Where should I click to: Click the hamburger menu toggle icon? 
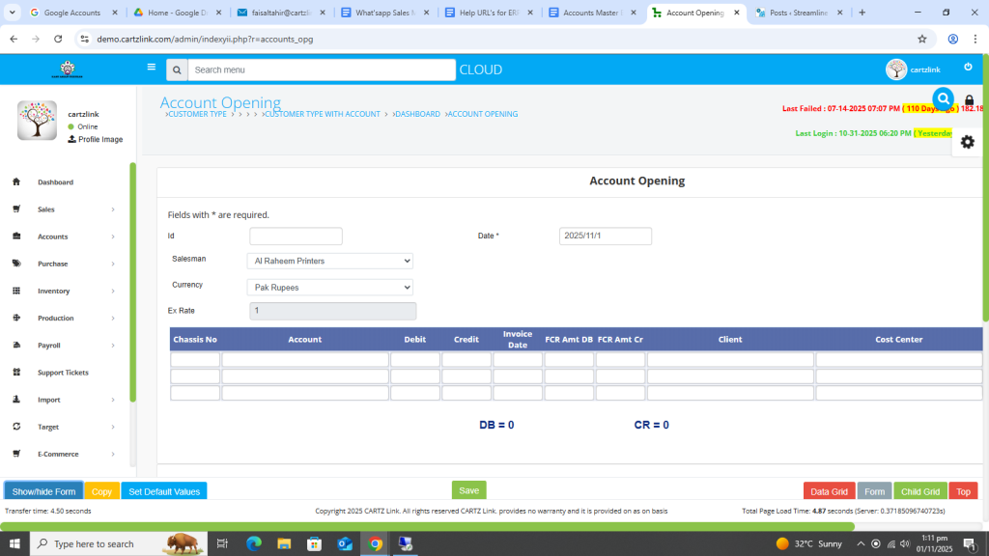(x=151, y=68)
